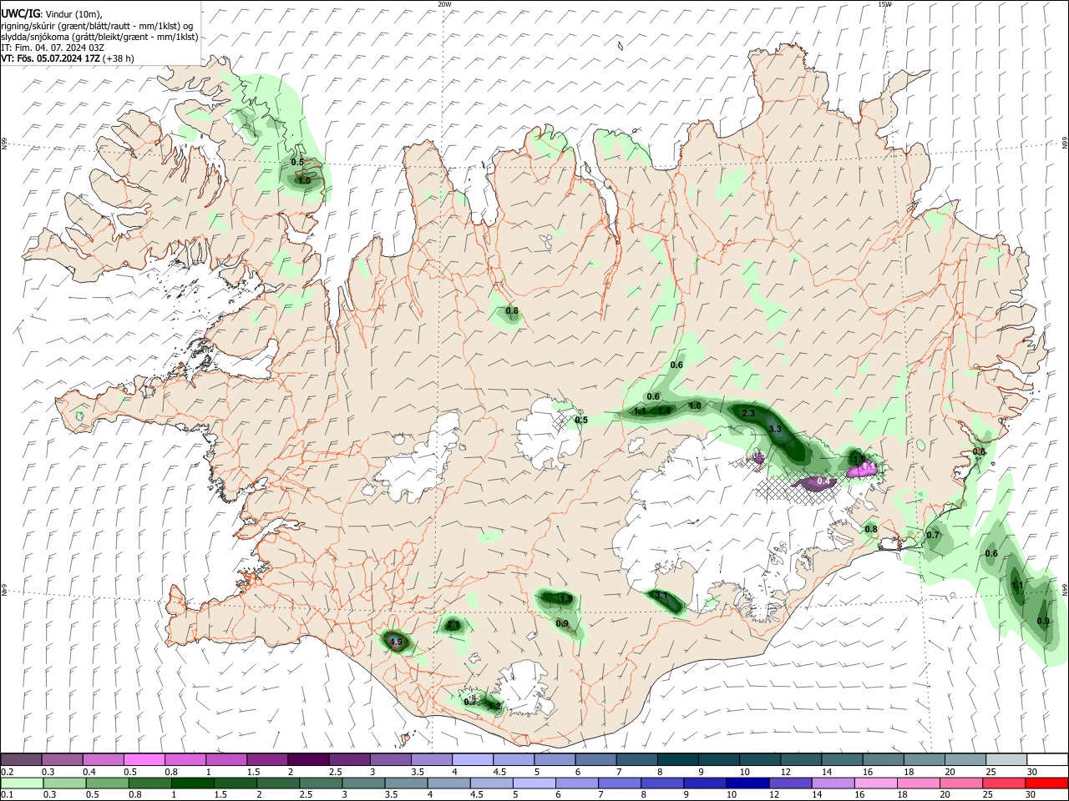Select the bright red rain swatch above 30
This screenshot has width=1069, height=801.
(x=1047, y=783)
